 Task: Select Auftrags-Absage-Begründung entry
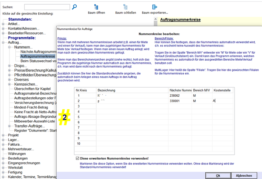(35, 117)
